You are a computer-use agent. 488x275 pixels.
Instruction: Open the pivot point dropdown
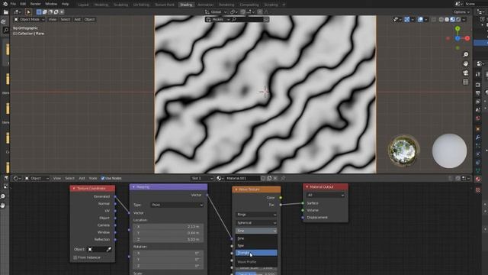tap(234, 12)
